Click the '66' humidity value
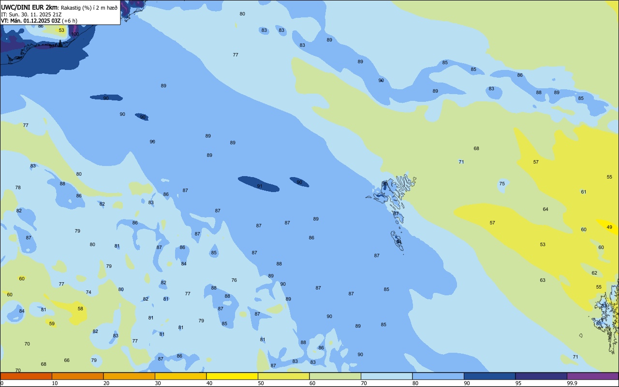The height and width of the screenshot is (387, 619). [x=67, y=360]
